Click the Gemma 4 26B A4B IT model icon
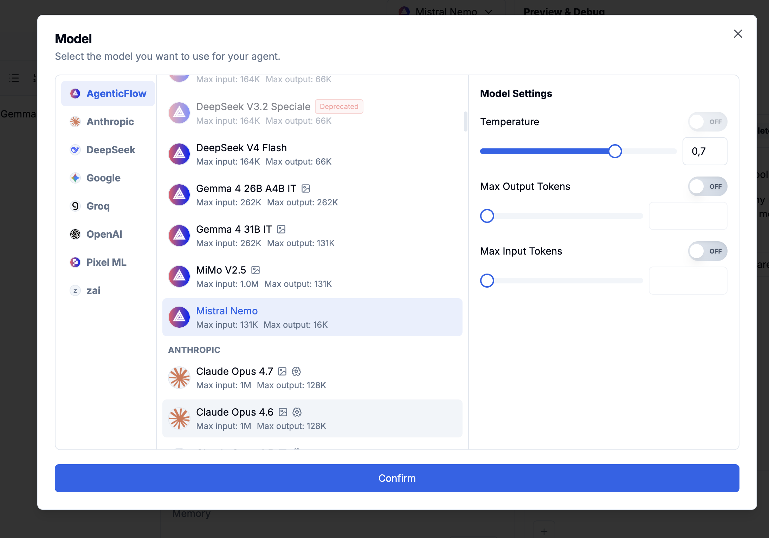 (x=179, y=195)
